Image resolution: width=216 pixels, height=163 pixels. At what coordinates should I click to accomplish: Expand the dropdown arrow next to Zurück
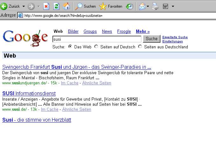click(x=24, y=6)
